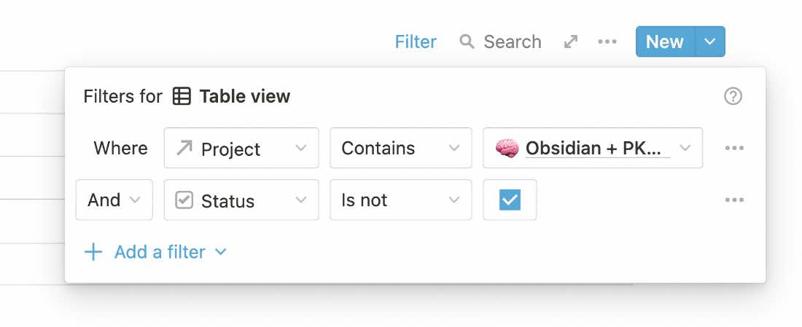Open the Project property dropdown
This screenshot has width=802, height=327.
(241, 148)
